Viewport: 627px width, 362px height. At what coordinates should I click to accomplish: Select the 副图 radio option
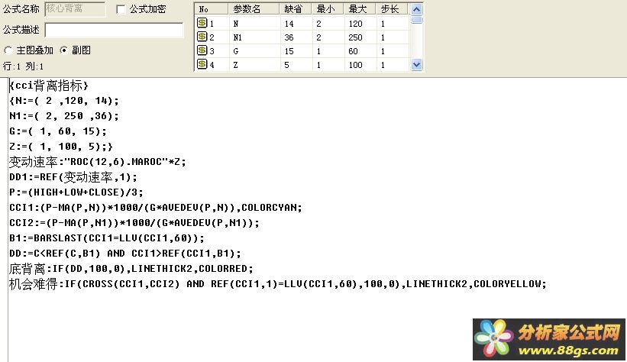[x=63, y=50]
